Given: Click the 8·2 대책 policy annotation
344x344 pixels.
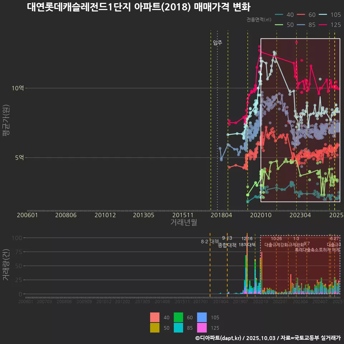Looking at the screenshot, I should point(210,242).
